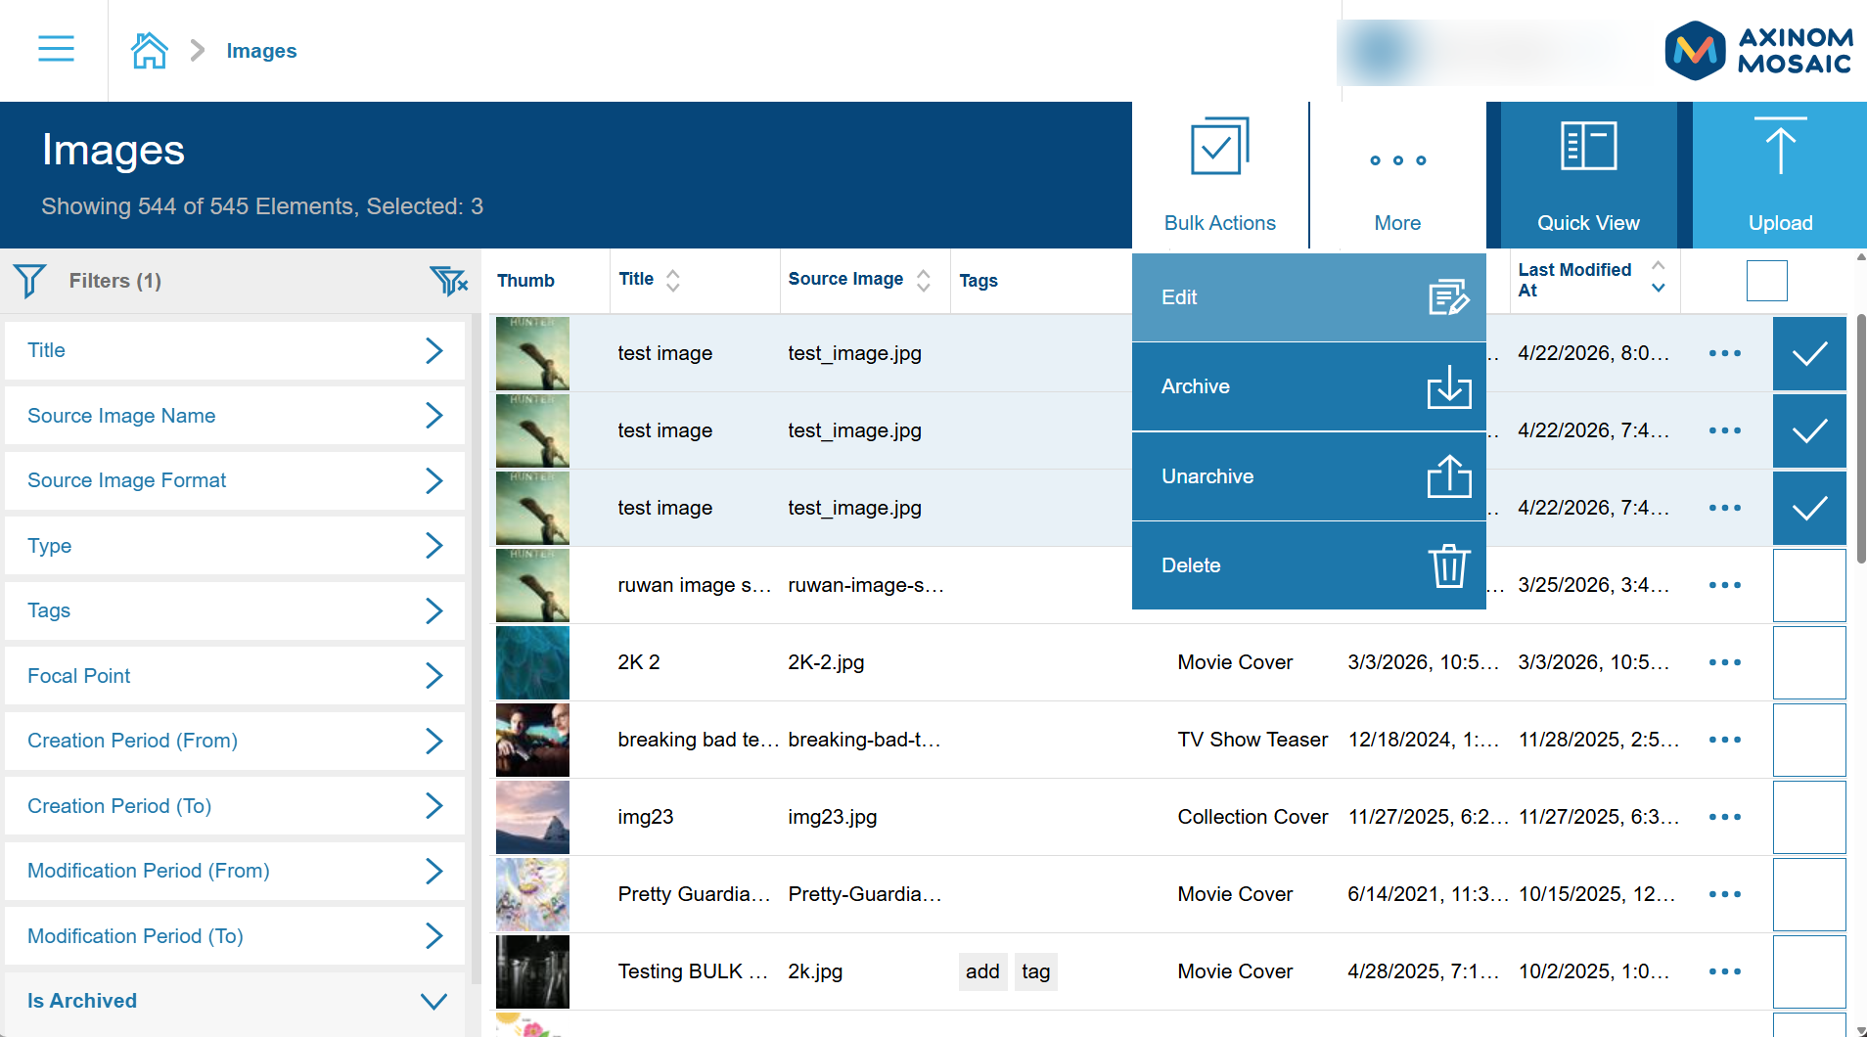1867x1037 pixels.
Task: Open Bulk Actions menu
Action: 1219,175
